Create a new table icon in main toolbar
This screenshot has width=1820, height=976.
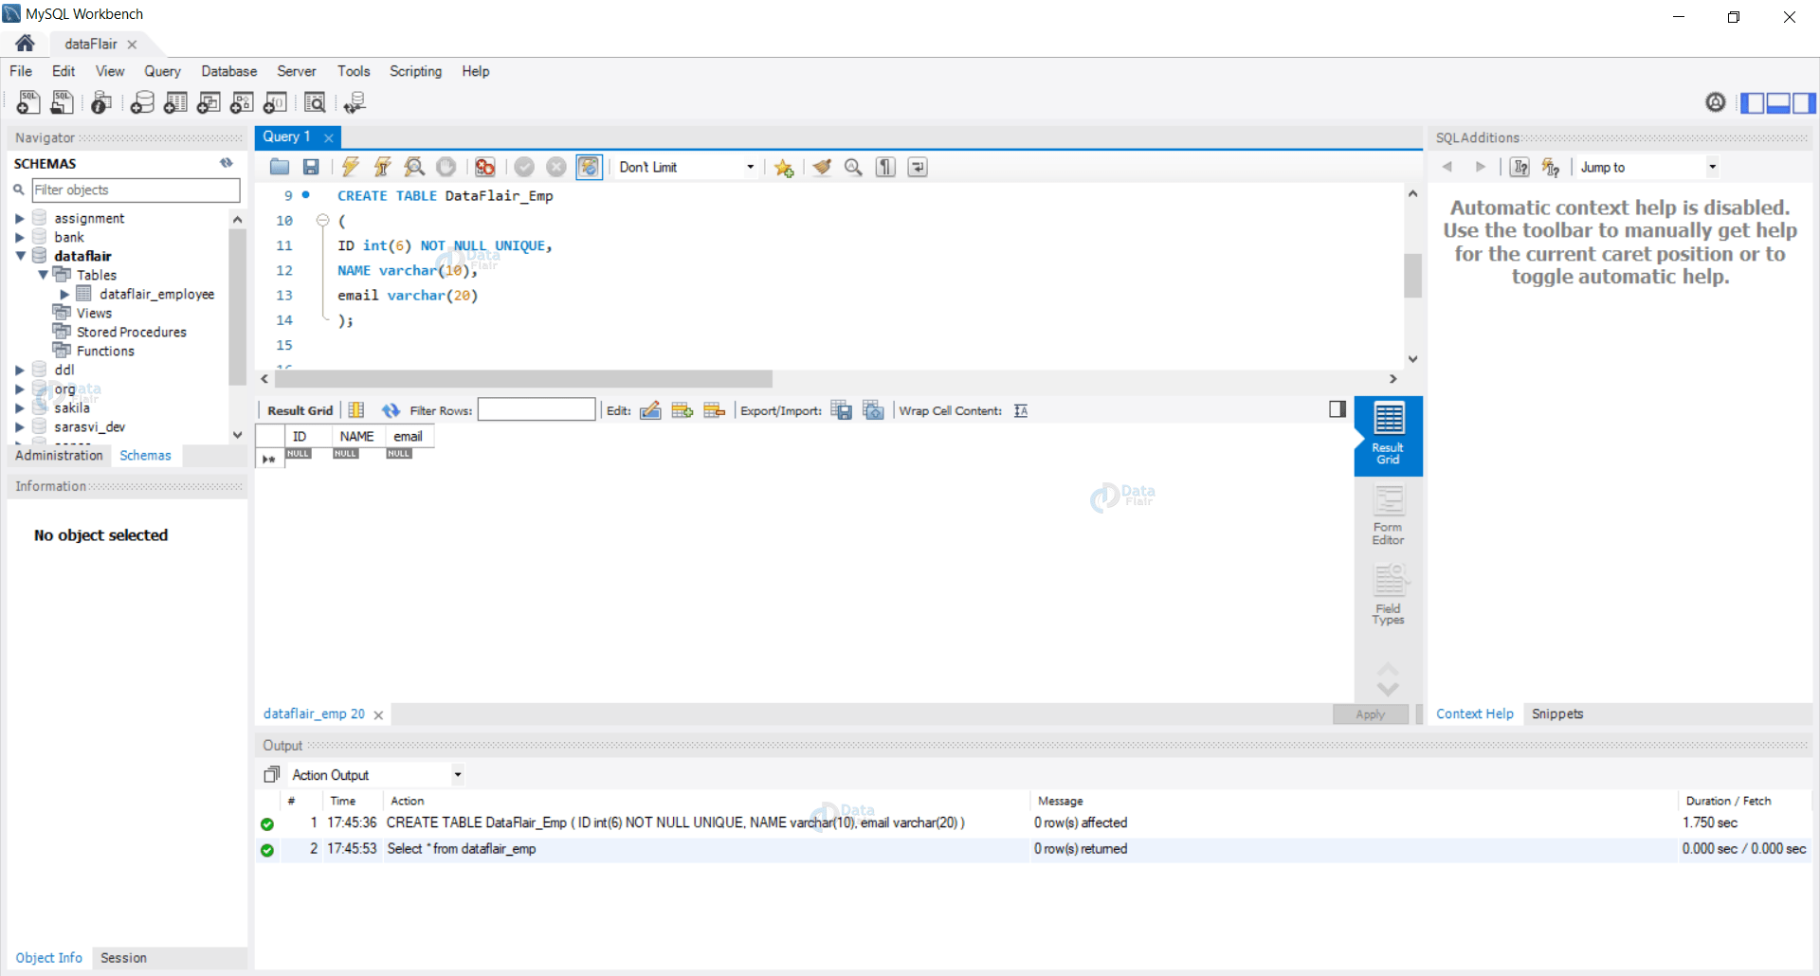175,102
